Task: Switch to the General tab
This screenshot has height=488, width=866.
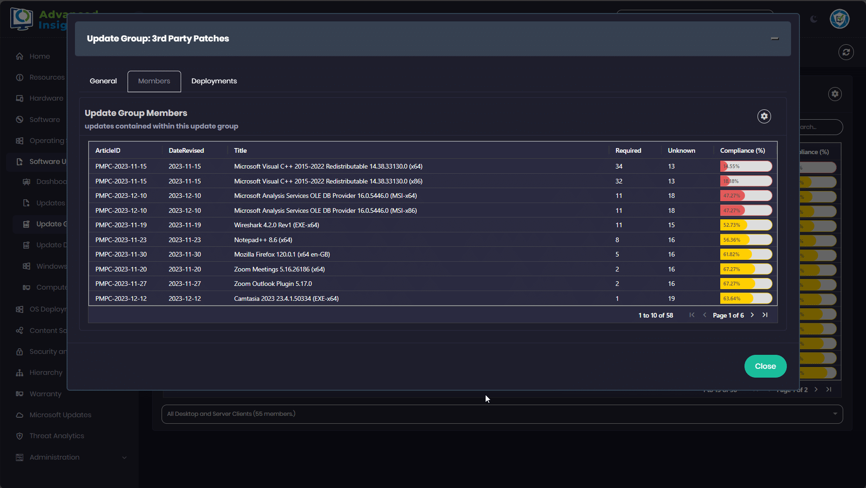Action: click(103, 81)
